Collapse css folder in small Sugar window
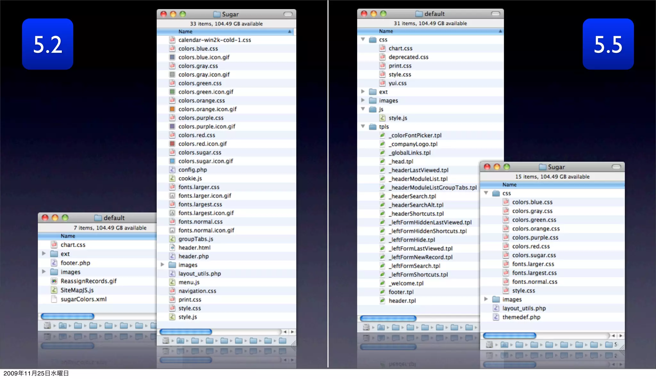Viewport: 656px width, 379px height. point(486,193)
